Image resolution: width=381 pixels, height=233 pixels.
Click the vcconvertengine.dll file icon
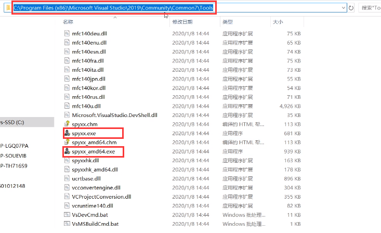tap(67, 188)
